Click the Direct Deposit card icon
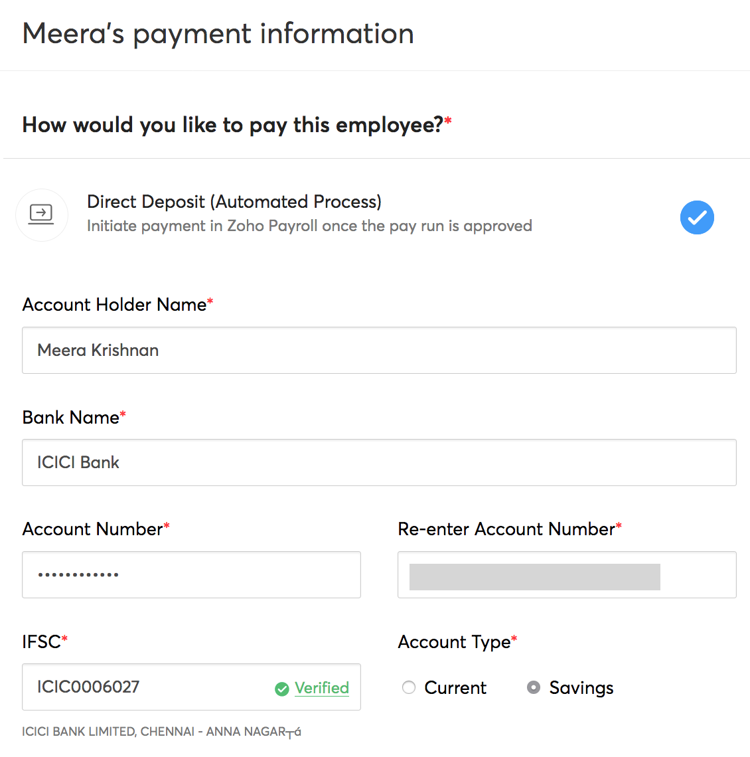The height and width of the screenshot is (757, 750). [x=42, y=215]
